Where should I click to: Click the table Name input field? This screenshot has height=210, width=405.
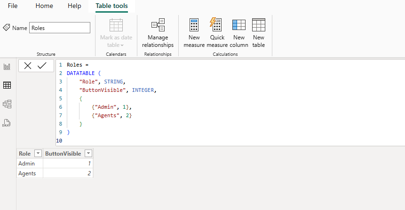pos(59,28)
